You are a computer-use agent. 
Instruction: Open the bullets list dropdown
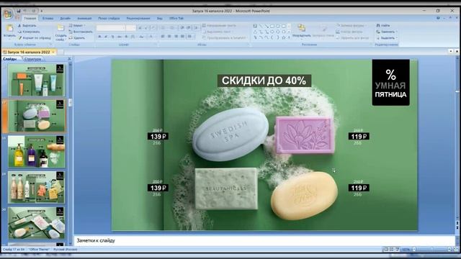click(164, 28)
